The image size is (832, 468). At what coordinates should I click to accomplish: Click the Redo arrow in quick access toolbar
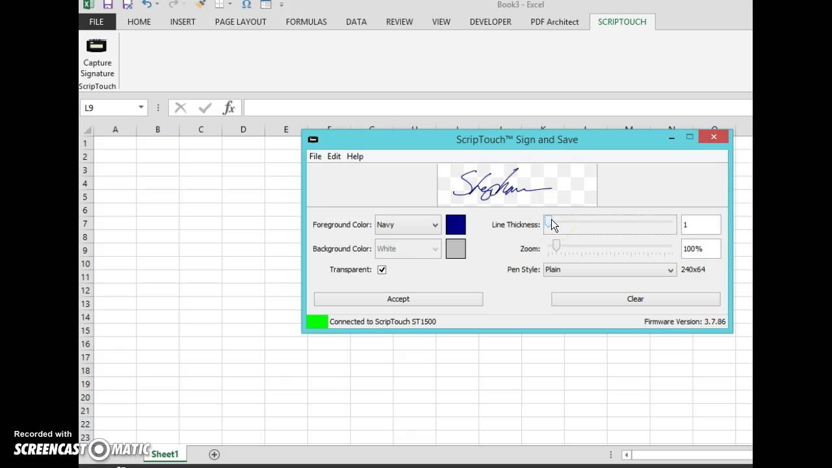point(173,4)
